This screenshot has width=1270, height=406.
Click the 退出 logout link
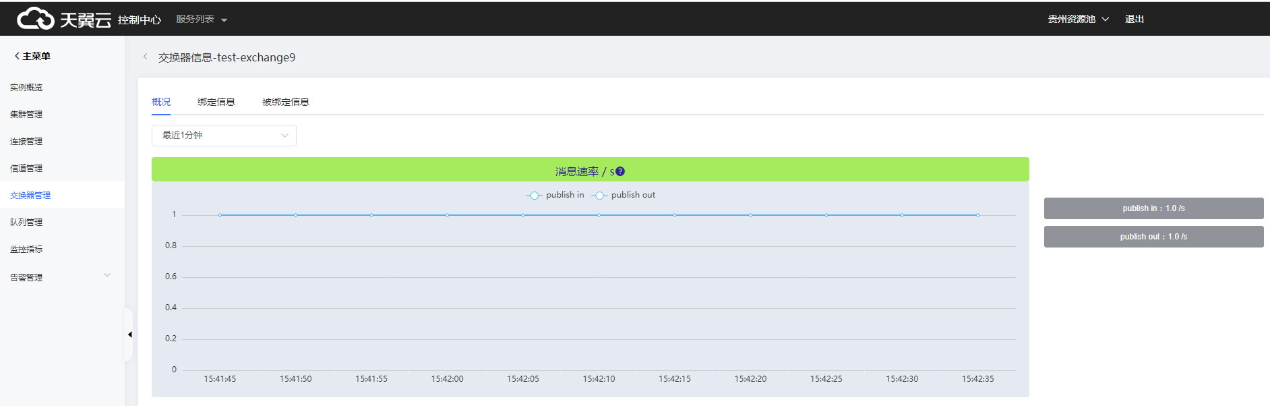coord(1134,19)
